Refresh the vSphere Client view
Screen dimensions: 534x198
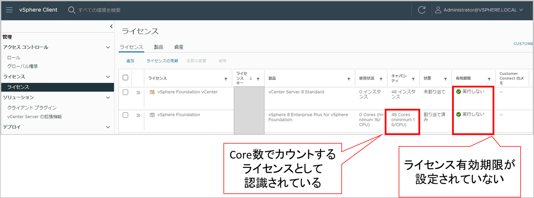pos(422,10)
